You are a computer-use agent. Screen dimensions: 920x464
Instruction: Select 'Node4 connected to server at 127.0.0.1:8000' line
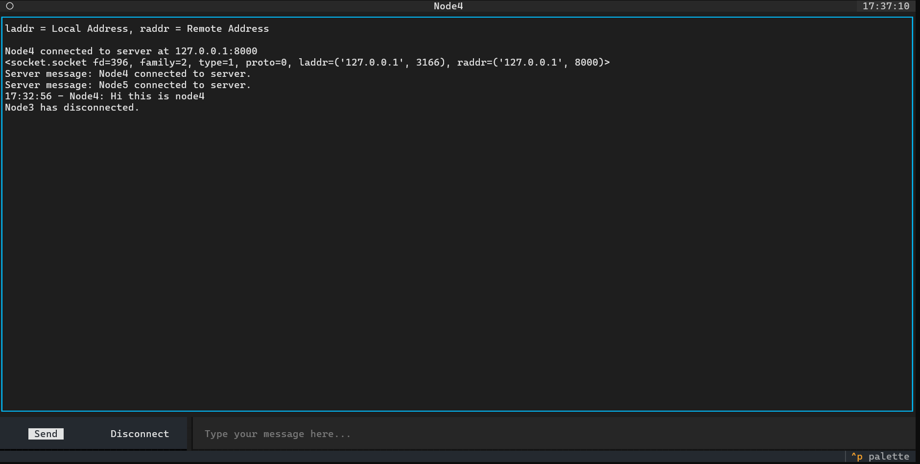coord(131,51)
